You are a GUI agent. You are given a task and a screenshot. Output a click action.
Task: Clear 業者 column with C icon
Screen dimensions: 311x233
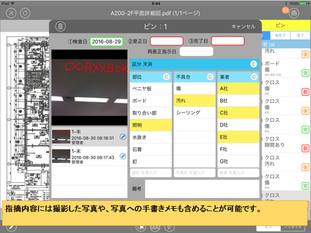point(254,77)
